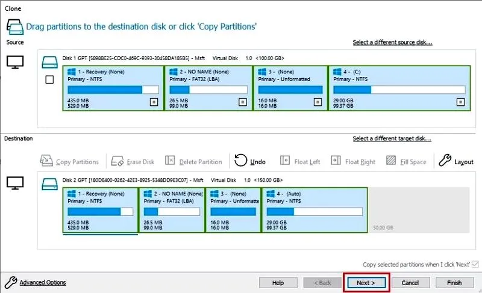
Task: Toggle the source Recovery partition checkbox
Action: pos(154,102)
